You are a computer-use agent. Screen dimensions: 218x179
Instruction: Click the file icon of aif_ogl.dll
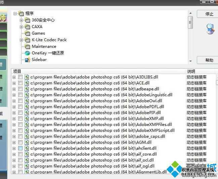point(27,166)
